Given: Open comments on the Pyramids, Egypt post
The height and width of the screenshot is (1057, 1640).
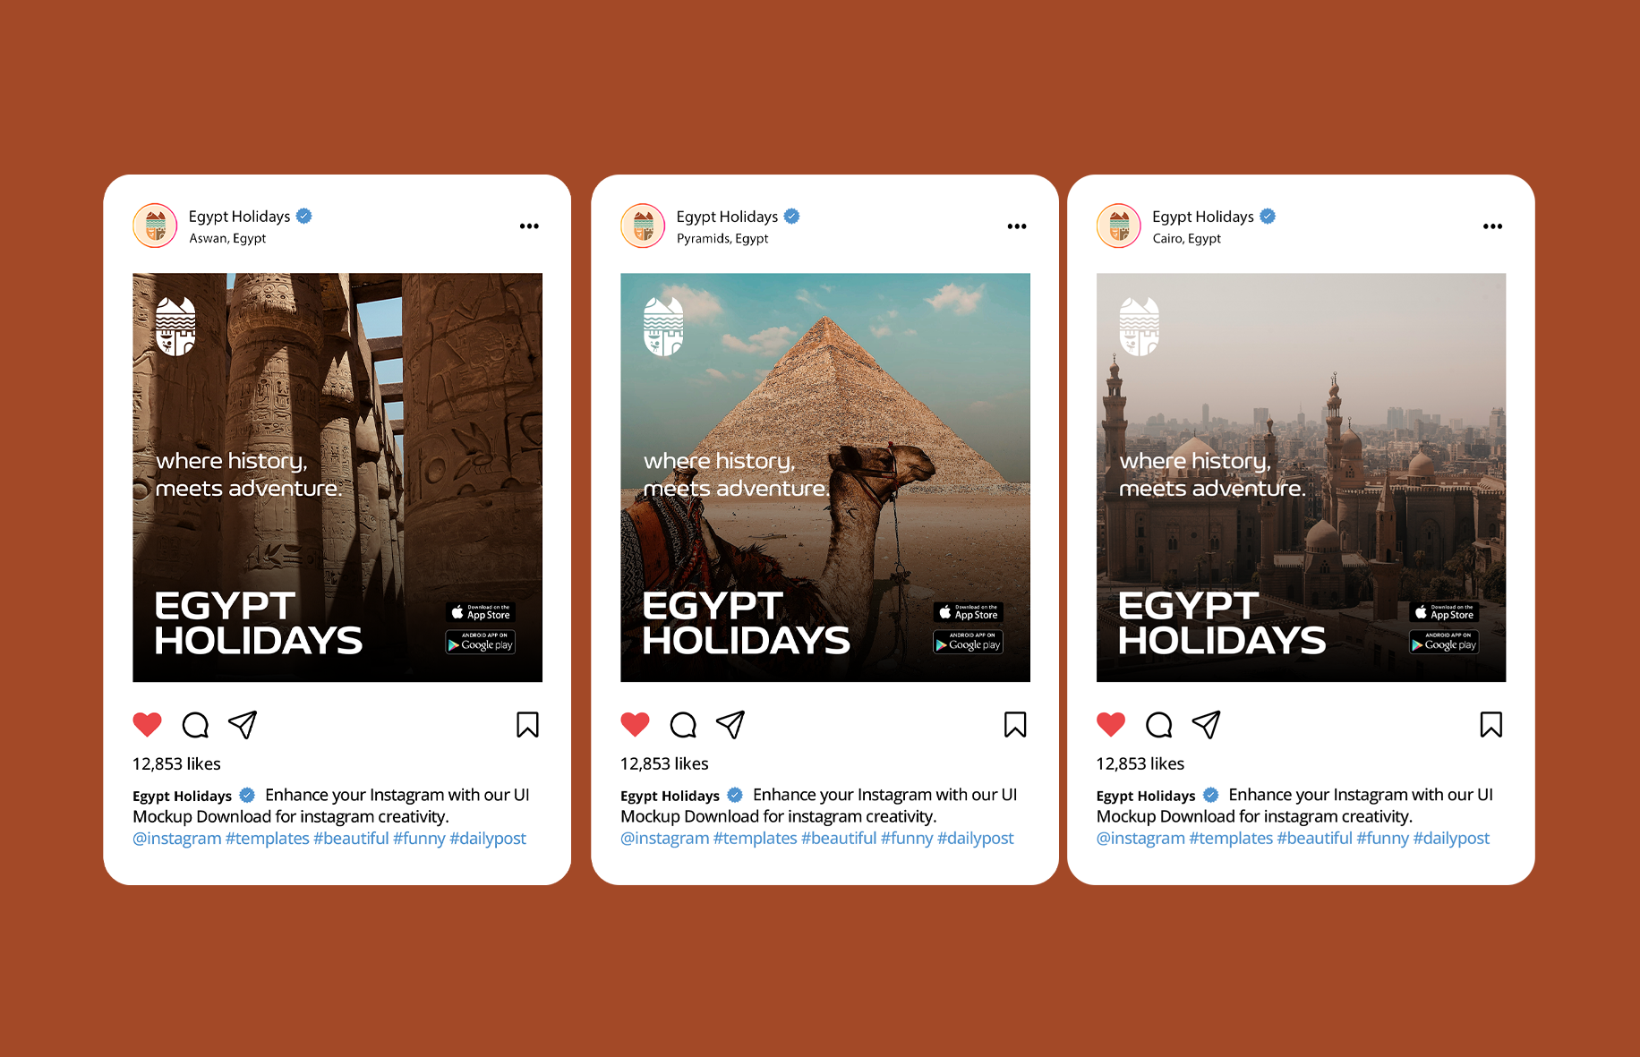Looking at the screenshot, I should tap(683, 724).
